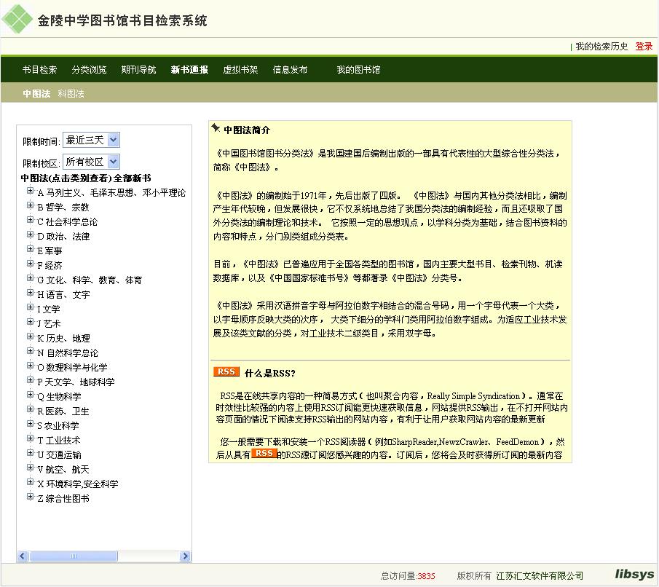Viewport: 659px width, 587px height.
Task: Expand the J 艺术 plus box
Action: click(x=30, y=322)
